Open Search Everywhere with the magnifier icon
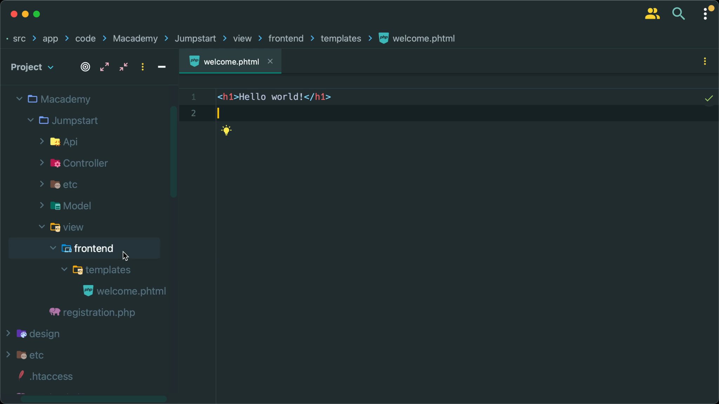719x404 pixels. tap(678, 14)
